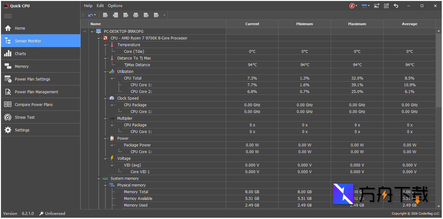The width and height of the screenshot is (443, 219).
Task: Open the blue theme color swatch dropdown
Action: tap(366, 6)
